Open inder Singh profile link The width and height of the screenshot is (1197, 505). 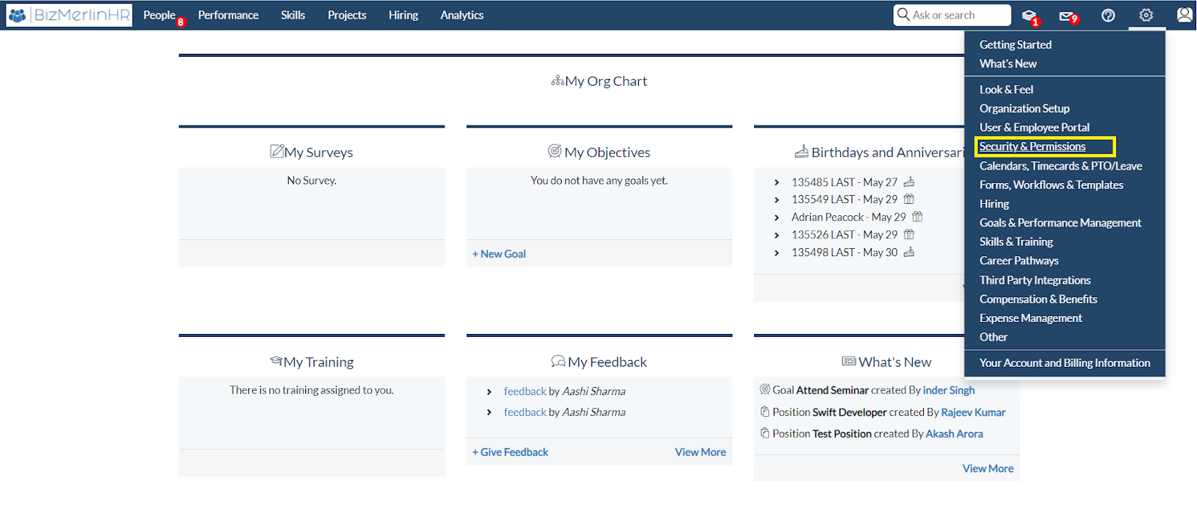point(949,390)
